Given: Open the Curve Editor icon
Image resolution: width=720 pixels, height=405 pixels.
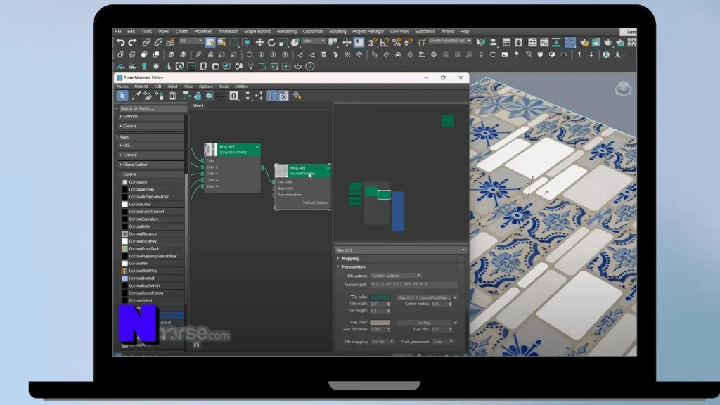Looking at the screenshot, I should pyautogui.click(x=544, y=42).
